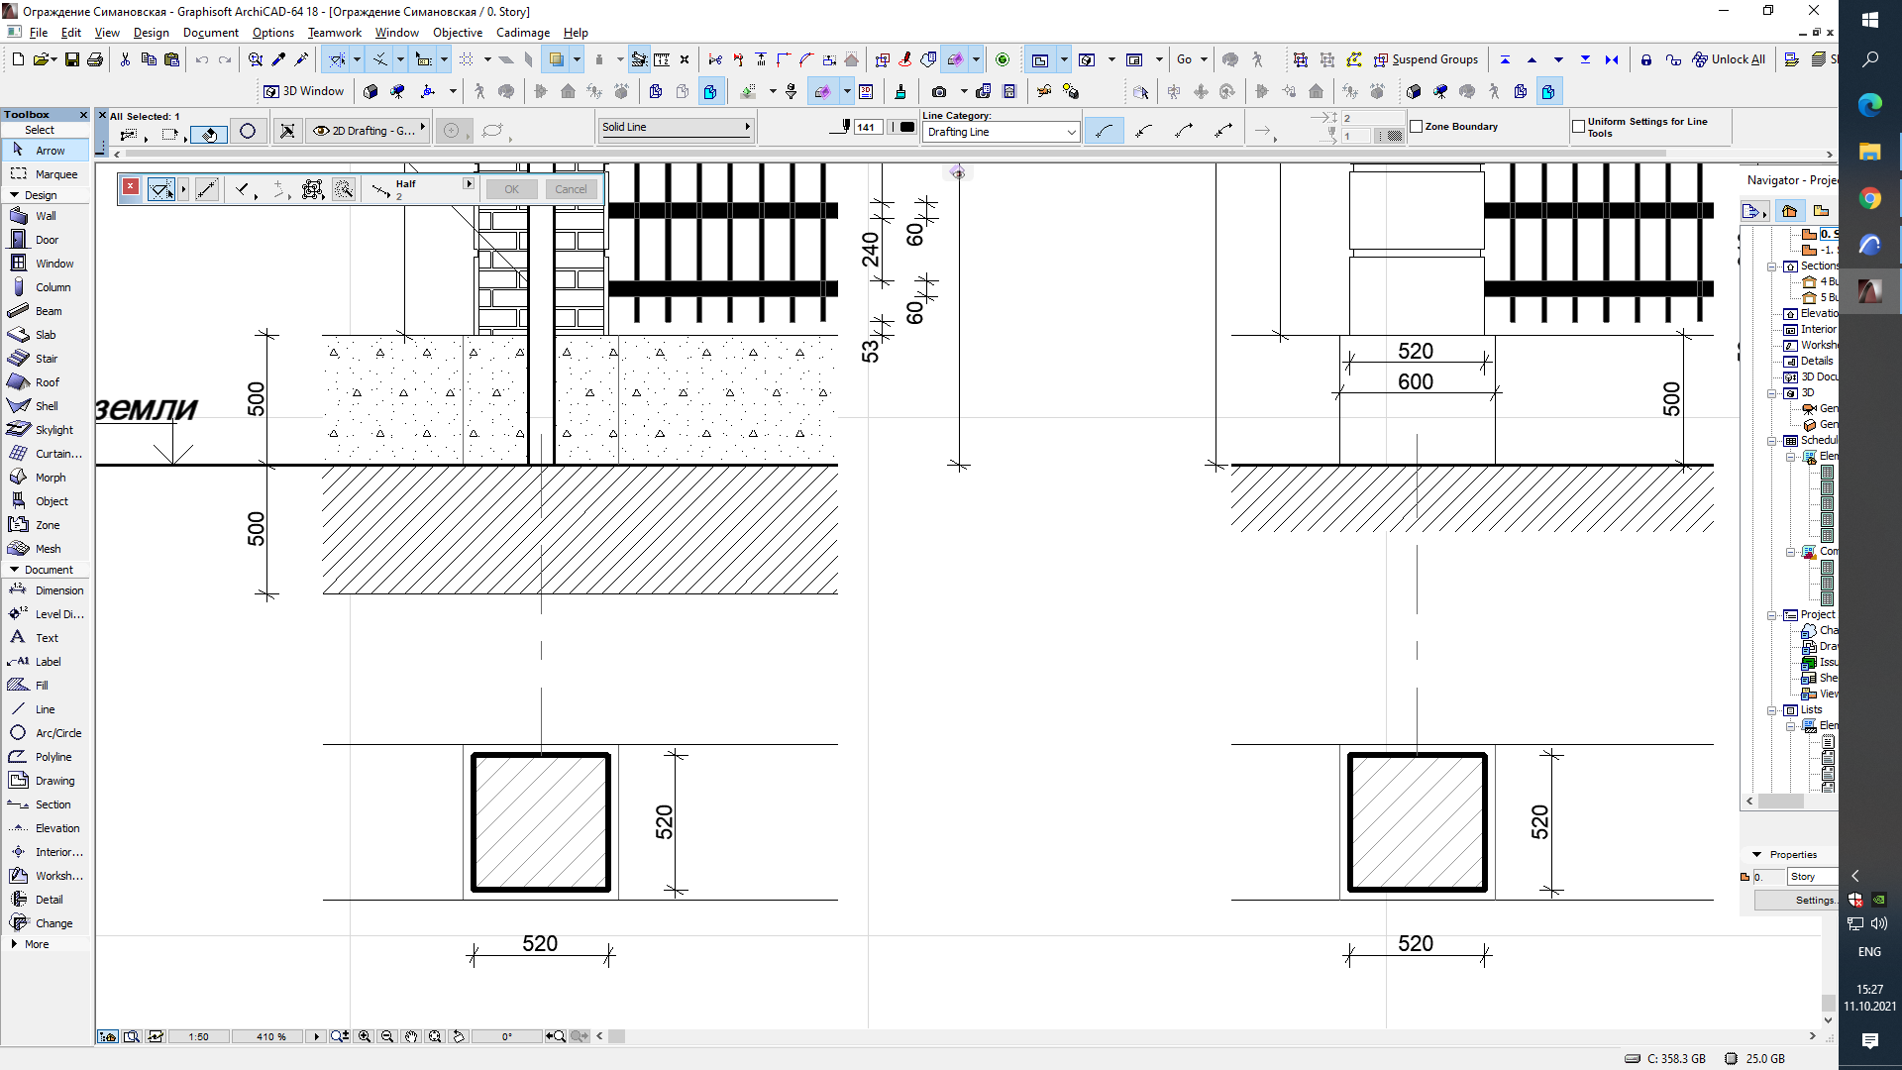Click the Unlock All button
Viewport: 1902px width, 1070px height.
pyautogui.click(x=1729, y=59)
